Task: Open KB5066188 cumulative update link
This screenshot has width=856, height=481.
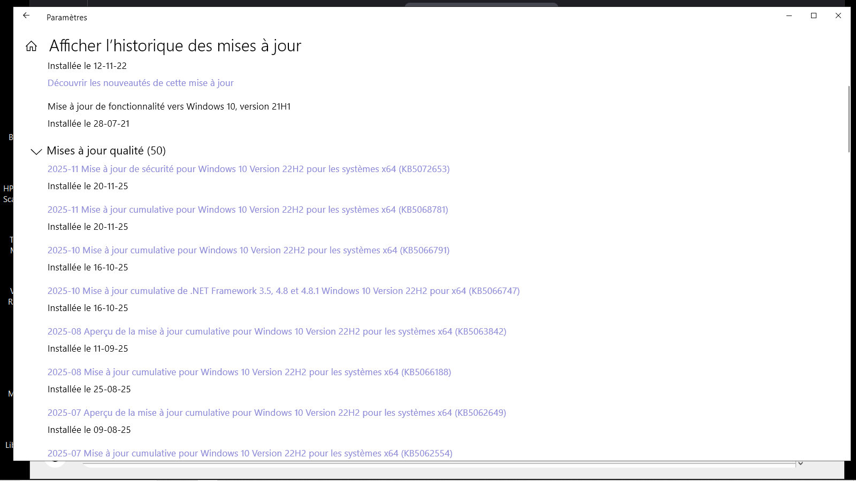Action: pos(249,372)
